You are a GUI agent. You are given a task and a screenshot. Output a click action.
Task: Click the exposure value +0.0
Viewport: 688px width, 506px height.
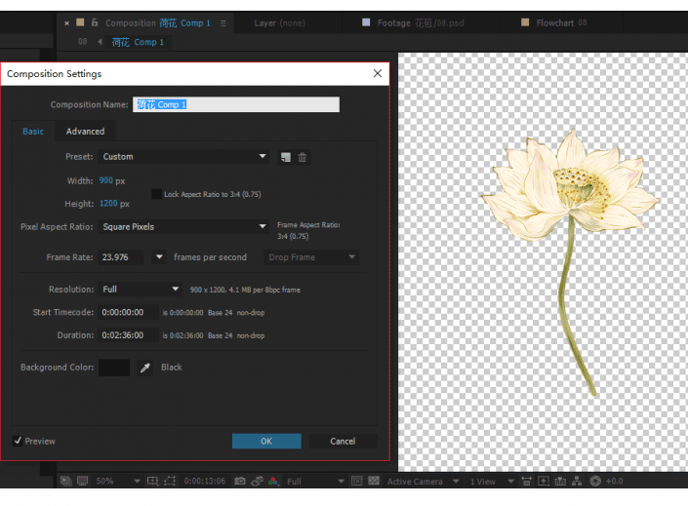pos(614,481)
